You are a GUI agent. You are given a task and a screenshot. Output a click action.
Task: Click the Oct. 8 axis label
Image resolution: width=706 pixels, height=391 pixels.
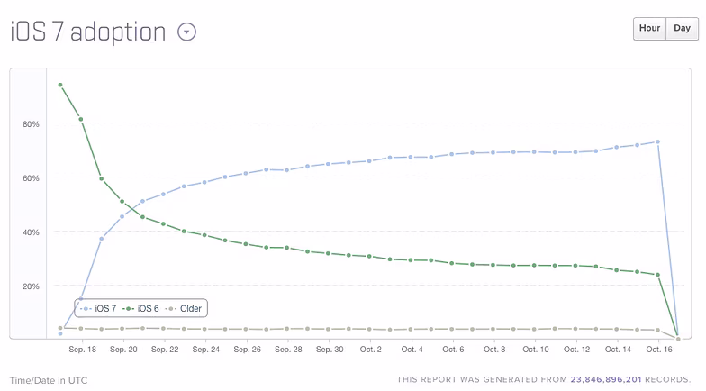tap(494, 350)
